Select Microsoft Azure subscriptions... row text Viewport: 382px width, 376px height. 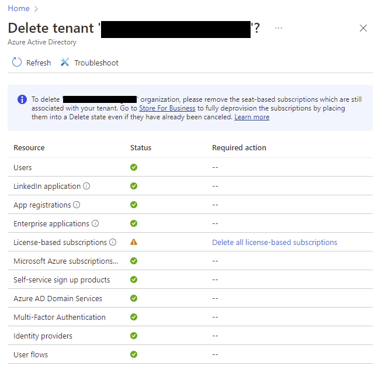click(66, 261)
